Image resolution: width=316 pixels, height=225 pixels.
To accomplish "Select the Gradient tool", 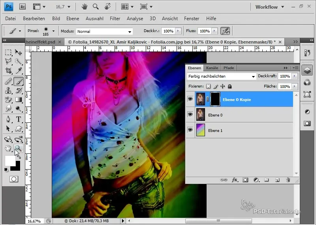I will point(19,100).
